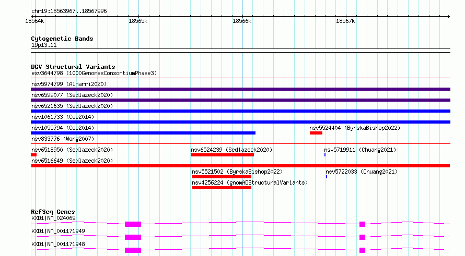
Task: Click the 19p13.11 band label
Action: (44, 45)
